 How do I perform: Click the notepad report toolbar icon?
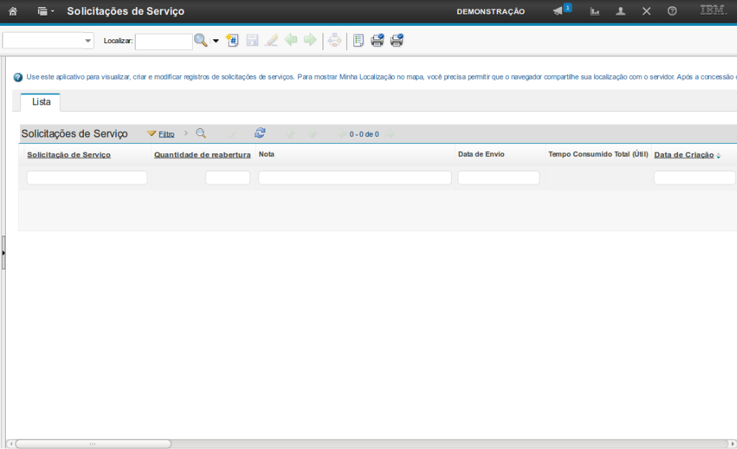click(x=358, y=41)
